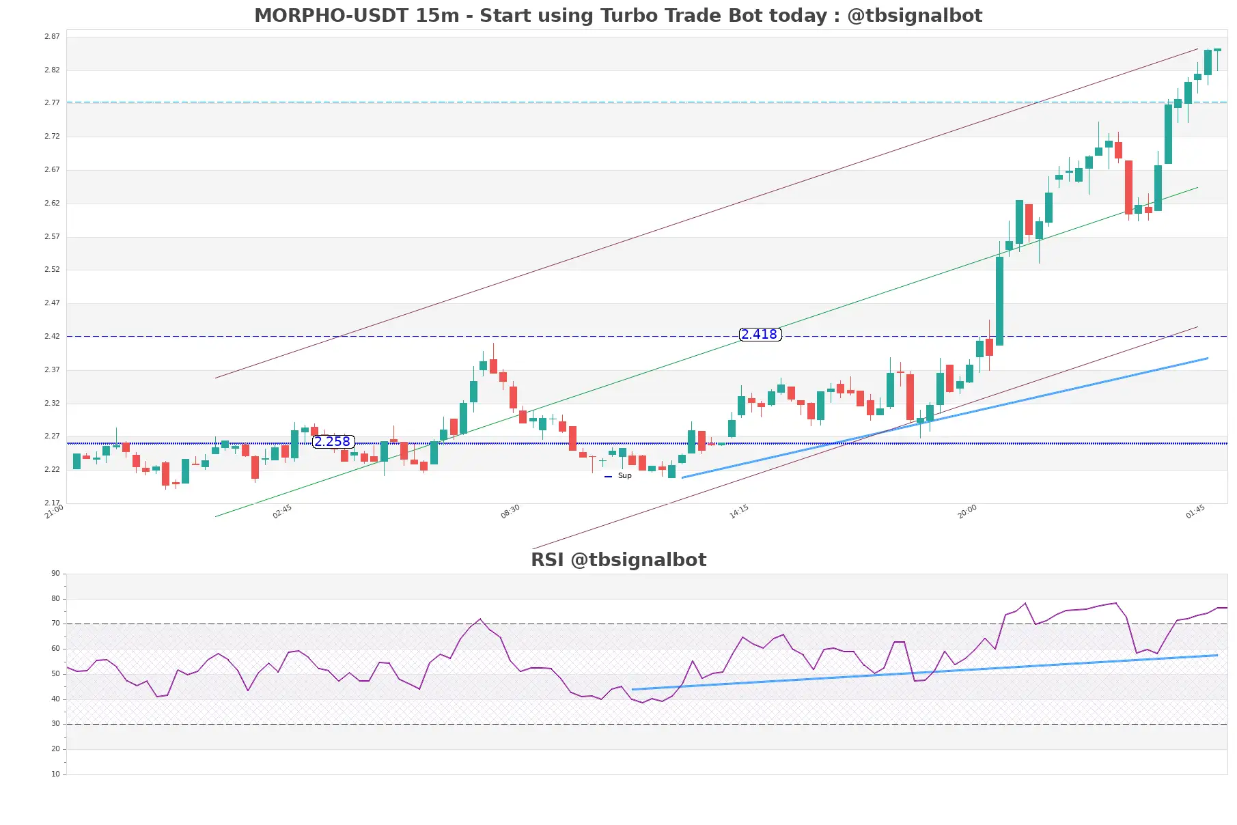This screenshot has height=825, width=1237.
Task: Click the 2.82 price axis label
Action: click(x=52, y=70)
